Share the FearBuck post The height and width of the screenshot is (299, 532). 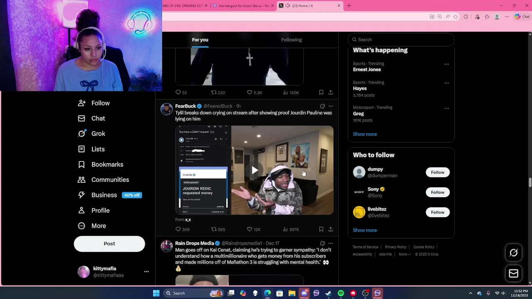click(330, 229)
